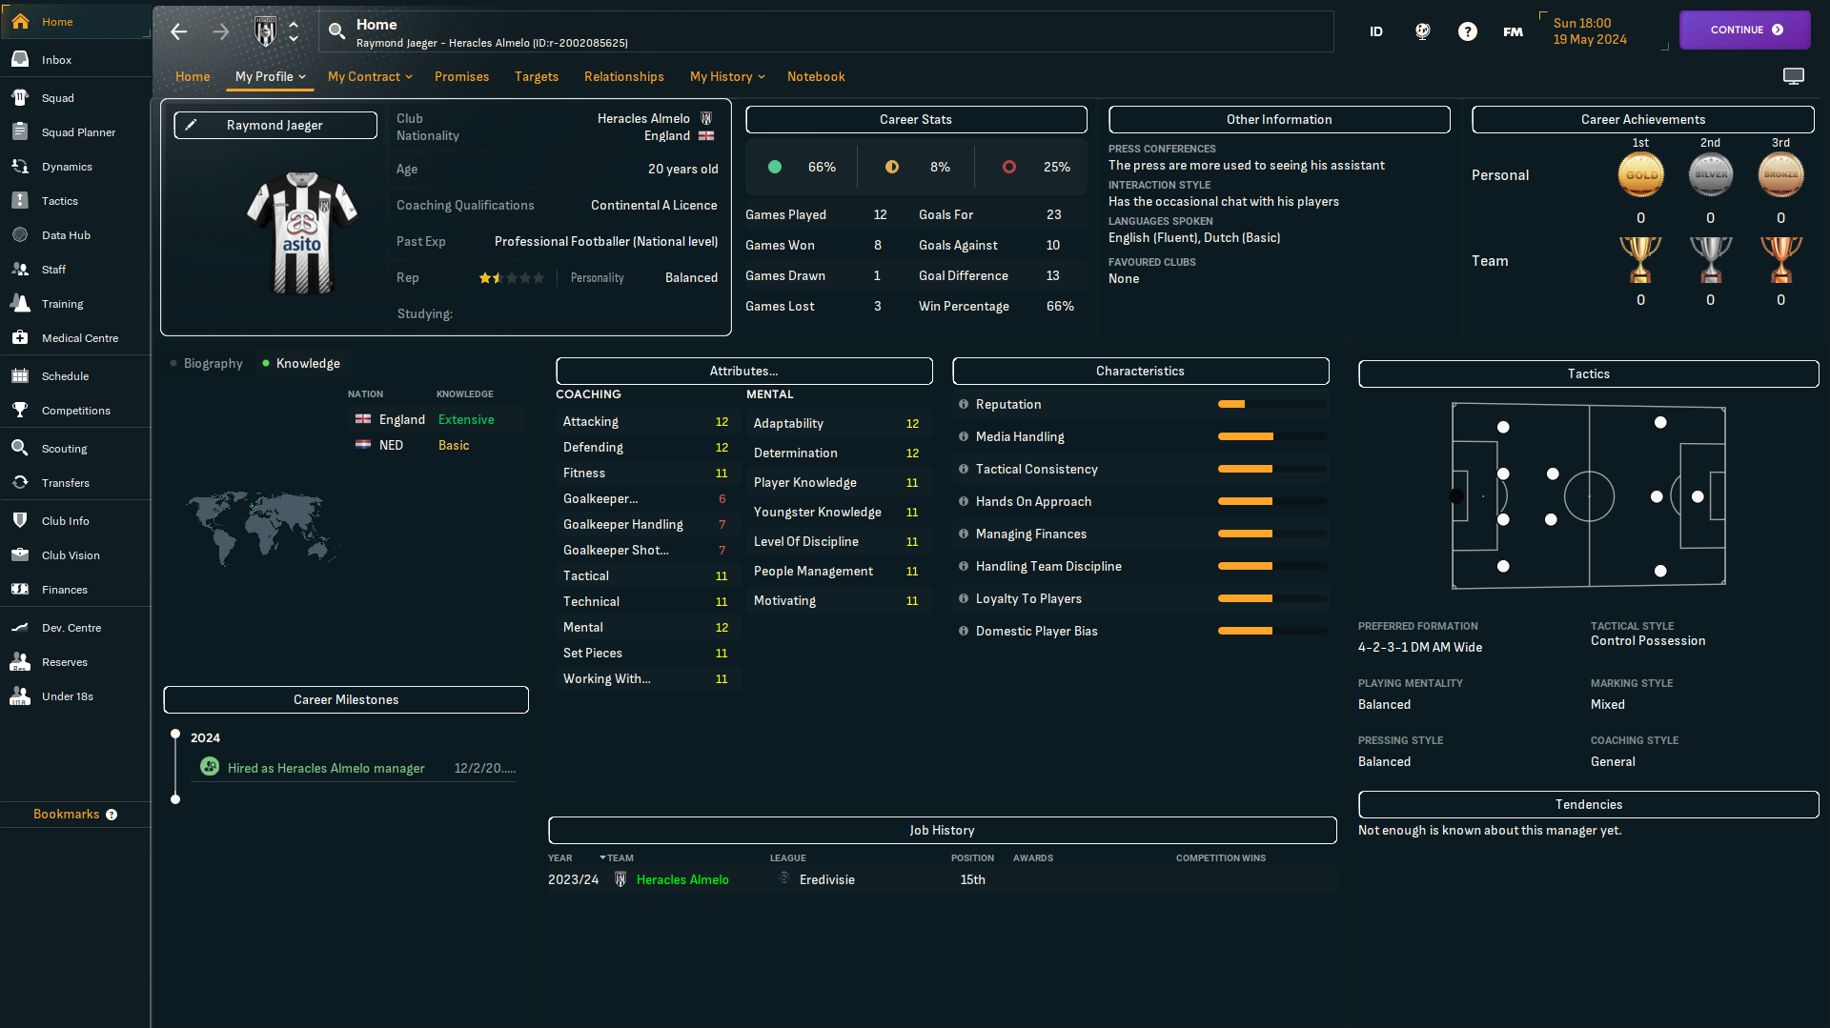Open the Reserves sidebar icon
Image resolution: width=1830 pixels, height=1028 pixels.
(x=20, y=661)
